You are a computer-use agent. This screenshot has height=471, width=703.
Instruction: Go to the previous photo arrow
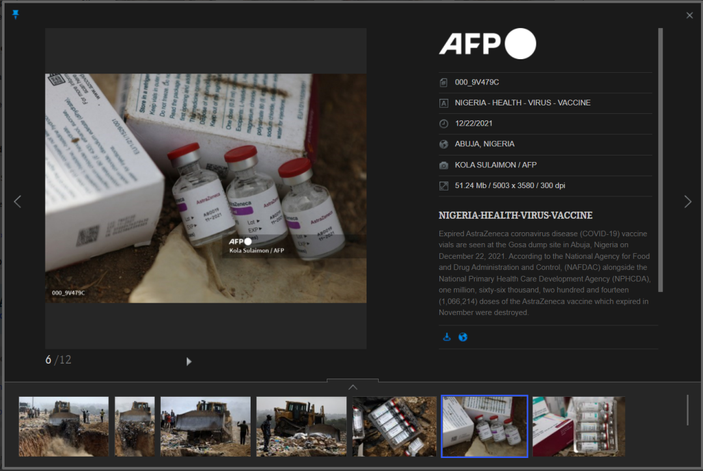[18, 202]
